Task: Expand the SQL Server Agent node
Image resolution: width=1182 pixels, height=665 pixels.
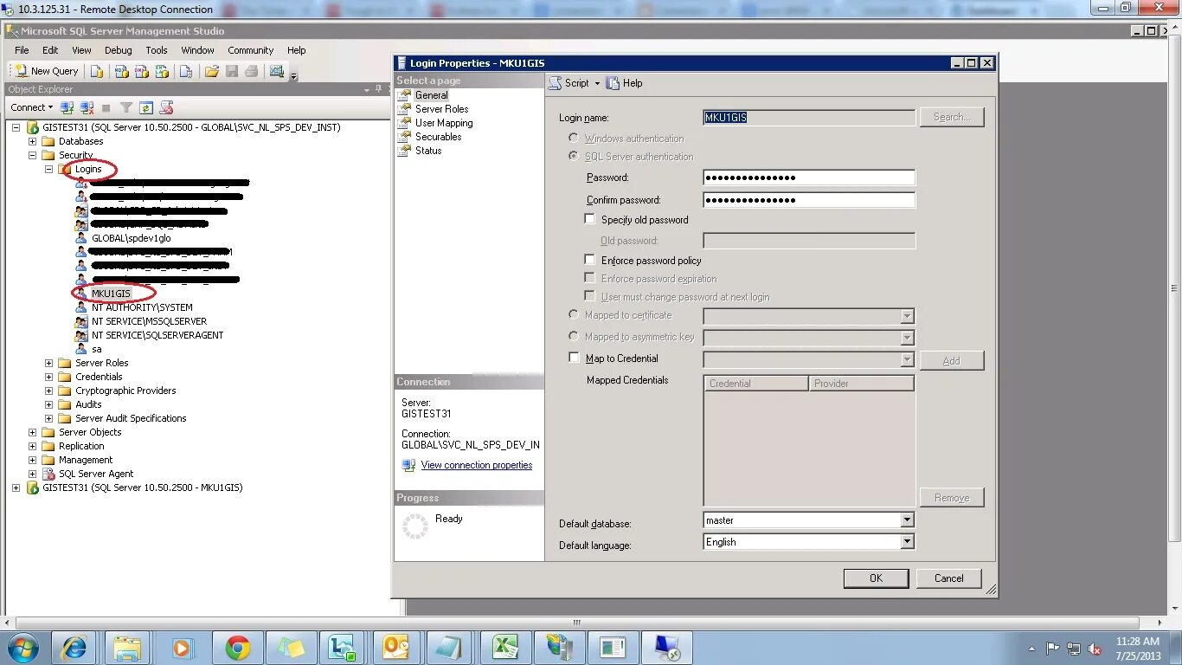Action: 33,474
